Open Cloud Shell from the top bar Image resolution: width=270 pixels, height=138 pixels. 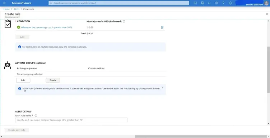click(x=195, y=3)
